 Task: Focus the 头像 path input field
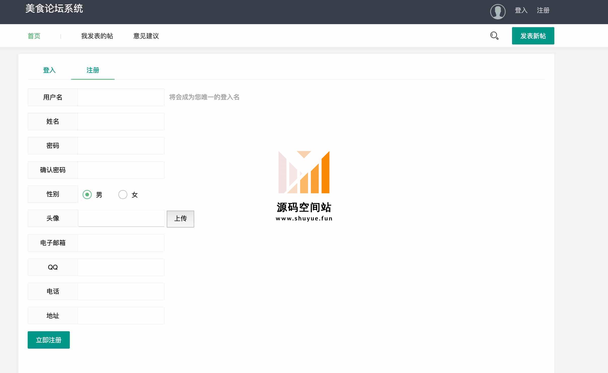(x=121, y=218)
